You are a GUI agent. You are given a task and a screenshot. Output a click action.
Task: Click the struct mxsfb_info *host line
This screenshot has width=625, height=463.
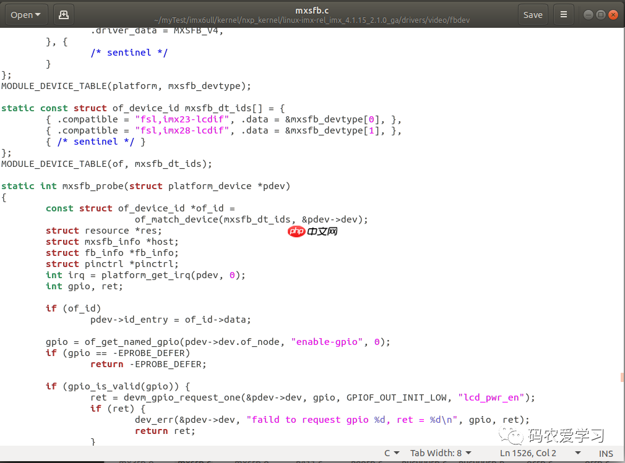(112, 242)
